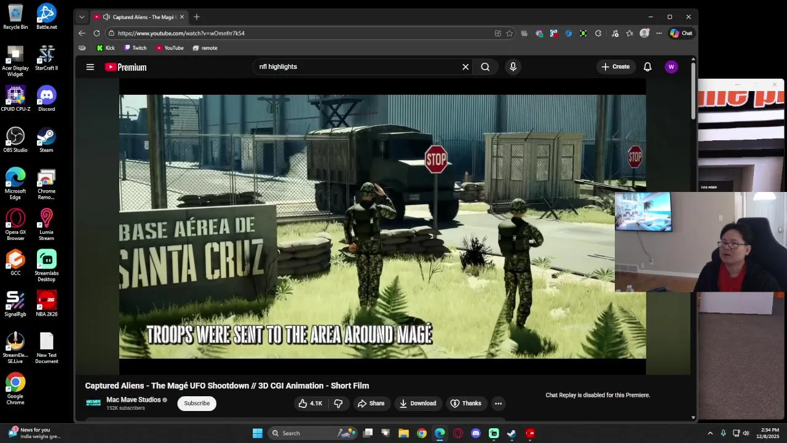Open Edge profile avatar icon
This screenshot has width=787, height=443.
pos(644,33)
